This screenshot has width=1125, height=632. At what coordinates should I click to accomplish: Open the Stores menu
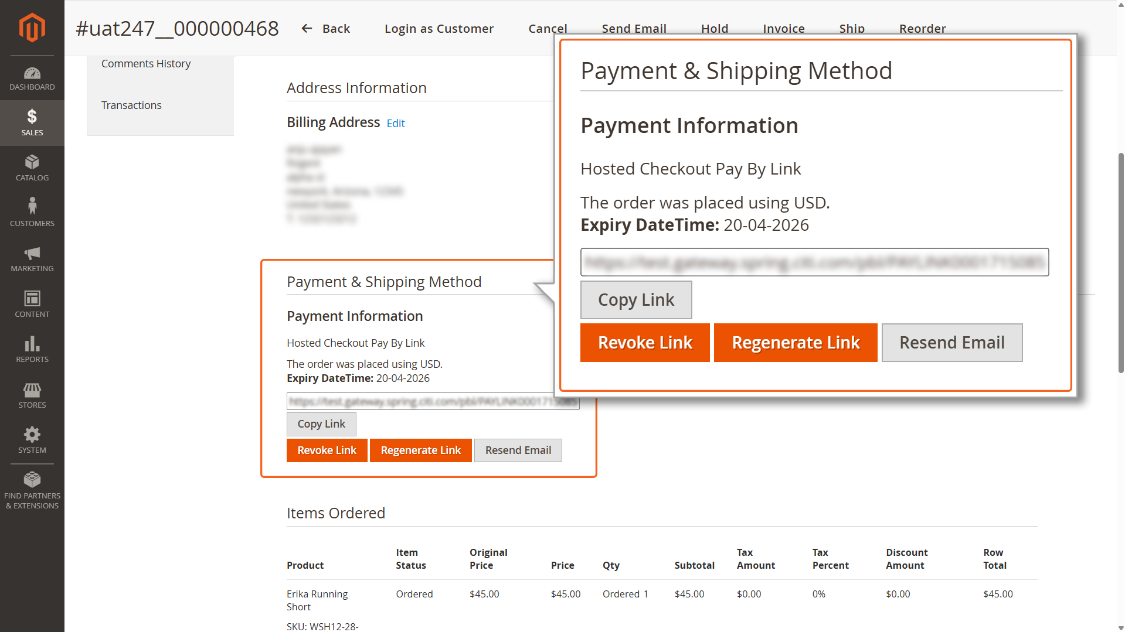[x=32, y=395]
